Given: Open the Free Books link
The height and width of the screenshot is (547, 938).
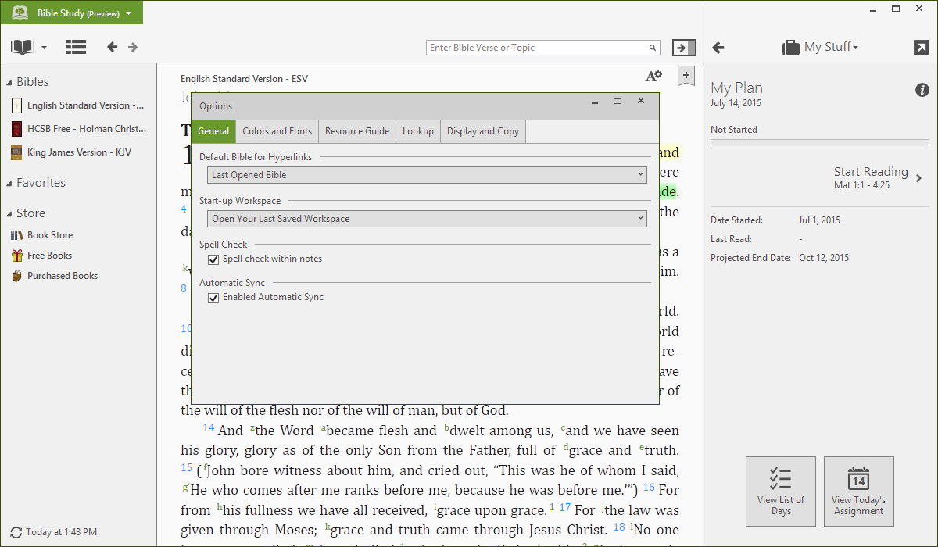Looking at the screenshot, I should click(50, 256).
